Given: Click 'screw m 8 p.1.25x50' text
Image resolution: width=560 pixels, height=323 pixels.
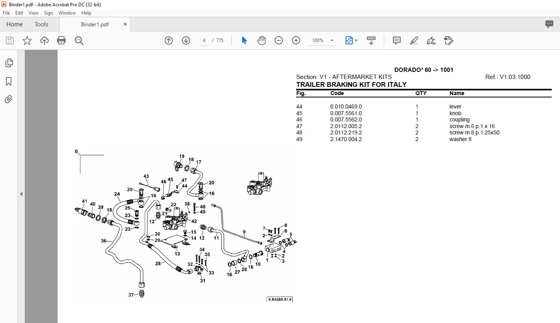Looking at the screenshot, I should coord(474,132).
